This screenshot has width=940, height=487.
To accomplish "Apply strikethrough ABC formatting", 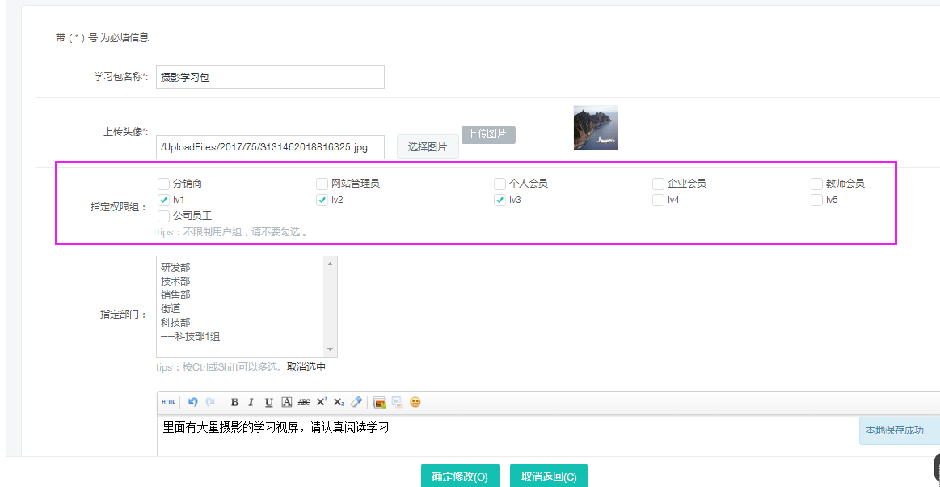I will (304, 402).
